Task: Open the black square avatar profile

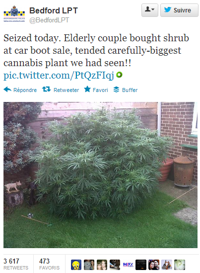Action: [141, 265]
